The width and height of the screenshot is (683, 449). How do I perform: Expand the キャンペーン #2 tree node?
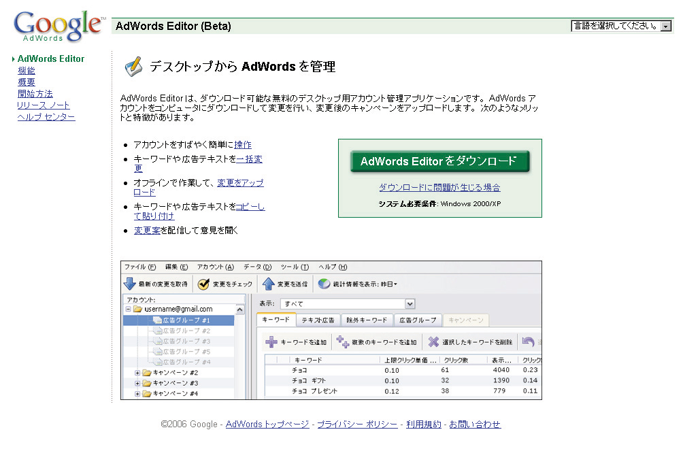tap(137, 373)
